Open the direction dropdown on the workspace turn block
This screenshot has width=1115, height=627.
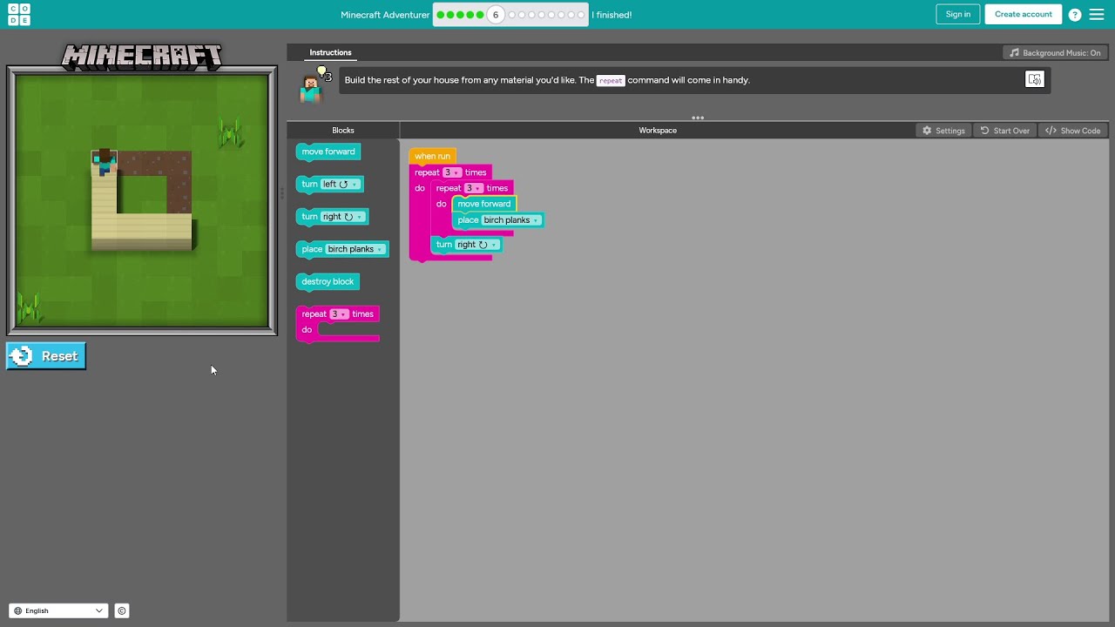coord(477,245)
